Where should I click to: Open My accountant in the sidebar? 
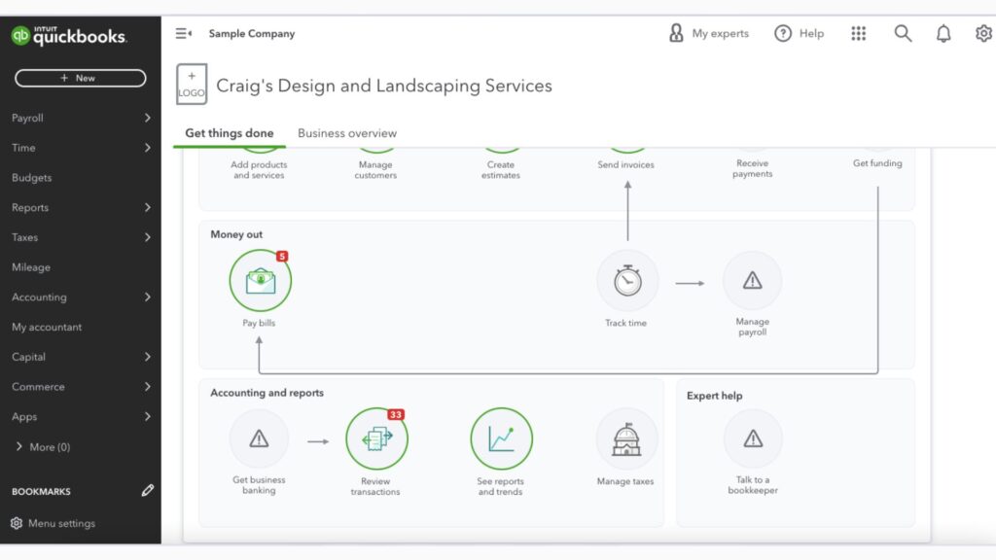coord(47,327)
